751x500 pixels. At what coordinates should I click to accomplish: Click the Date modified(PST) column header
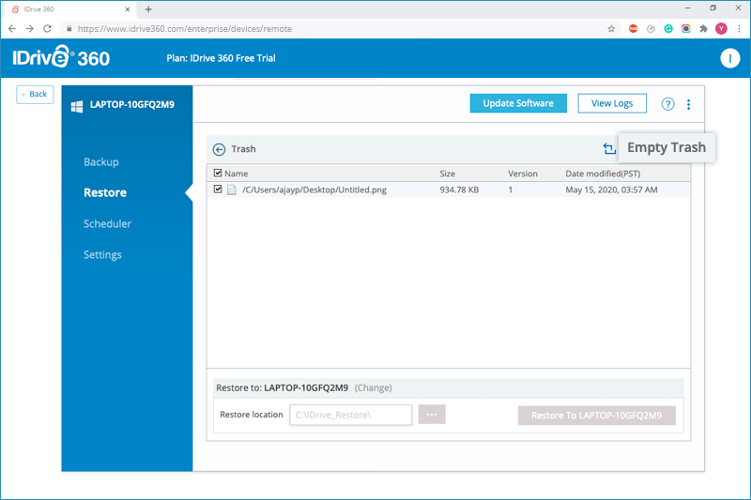(x=603, y=174)
